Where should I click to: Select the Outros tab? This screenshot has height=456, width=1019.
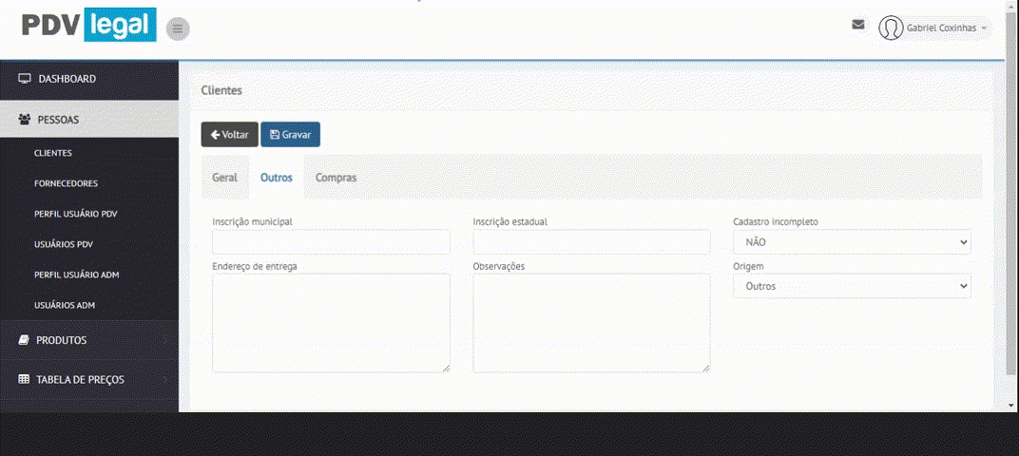point(277,178)
